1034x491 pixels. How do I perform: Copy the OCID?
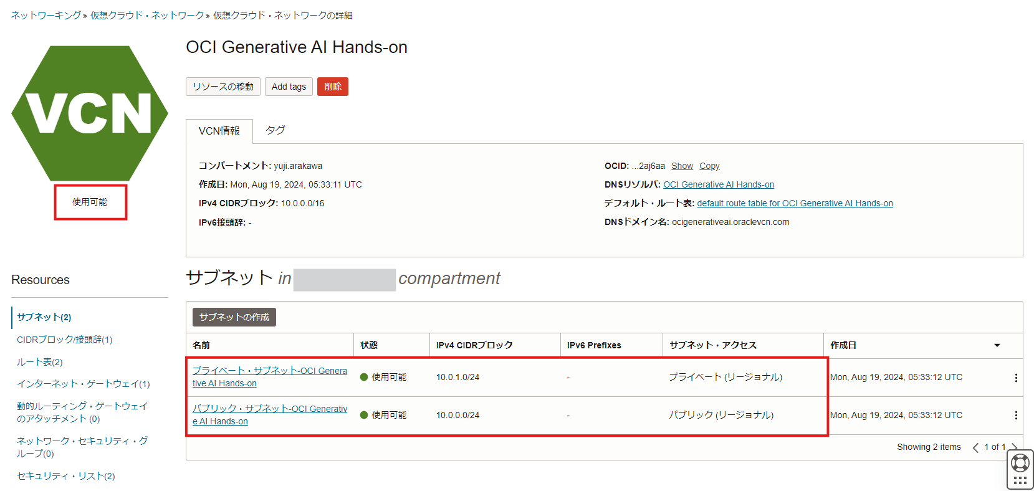[709, 166]
